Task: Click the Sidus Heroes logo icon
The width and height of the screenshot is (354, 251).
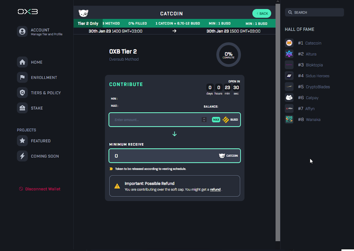Action: (289, 76)
